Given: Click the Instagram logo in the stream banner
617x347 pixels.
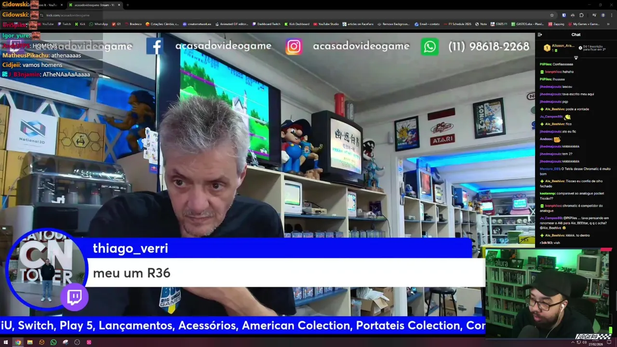Looking at the screenshot, I should [294, 46].
